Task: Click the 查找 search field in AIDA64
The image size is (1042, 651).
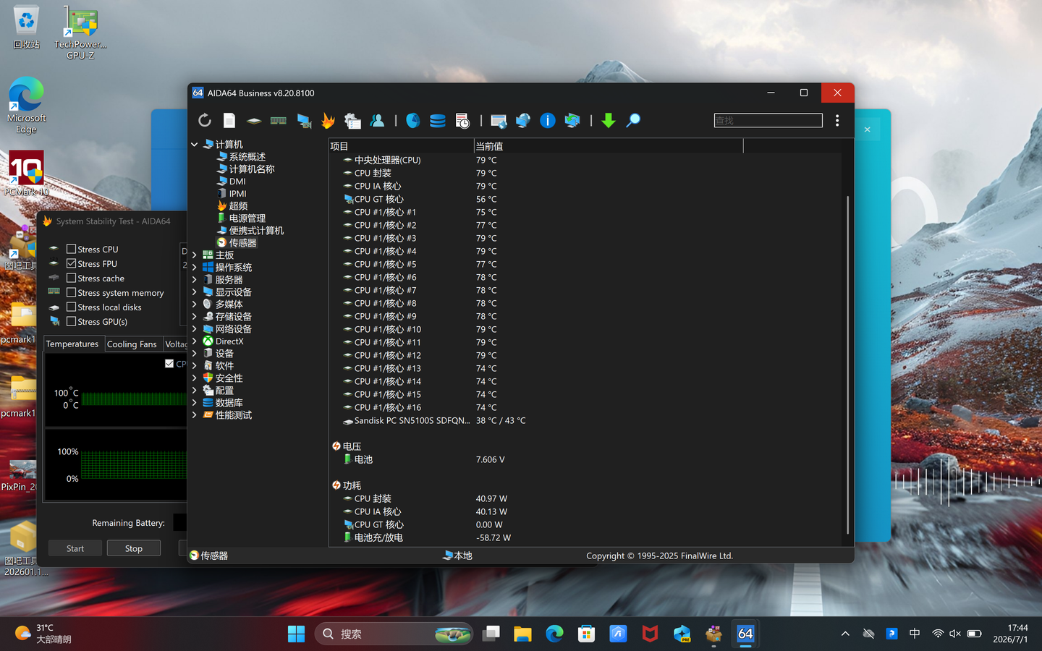Action: click(x=768, y=121)
